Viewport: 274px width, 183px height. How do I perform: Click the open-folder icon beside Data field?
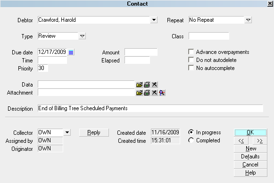pyautogui.click(x=139, y=85)
